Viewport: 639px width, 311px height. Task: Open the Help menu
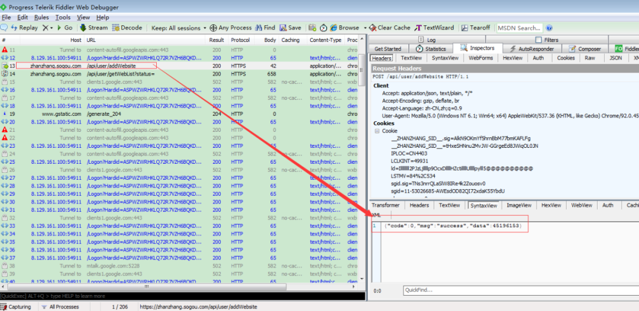pyautogui.click(x=103, y=18)
